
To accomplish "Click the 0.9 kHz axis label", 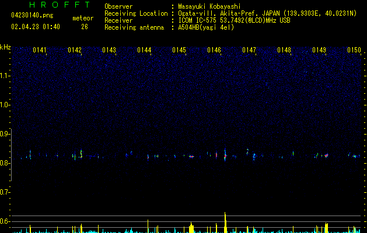I will coord(5,134).
